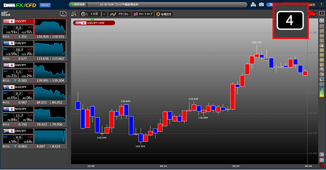Click the chart layout number 4 button

pyautogui.click(x=321, y=13)
